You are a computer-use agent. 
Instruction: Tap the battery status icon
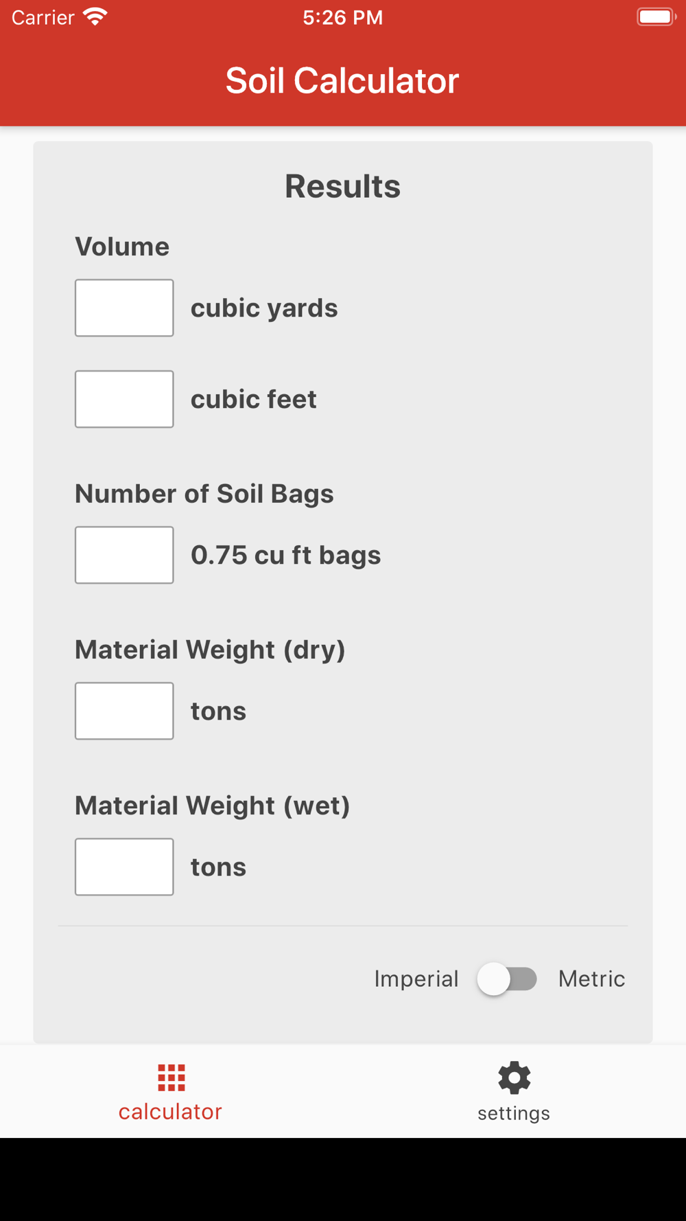point(657,16)
